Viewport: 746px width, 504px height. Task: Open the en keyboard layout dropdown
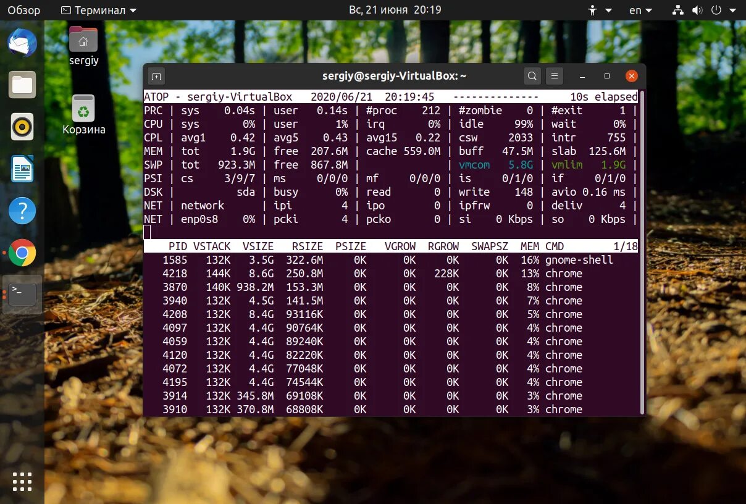point(640,10)
